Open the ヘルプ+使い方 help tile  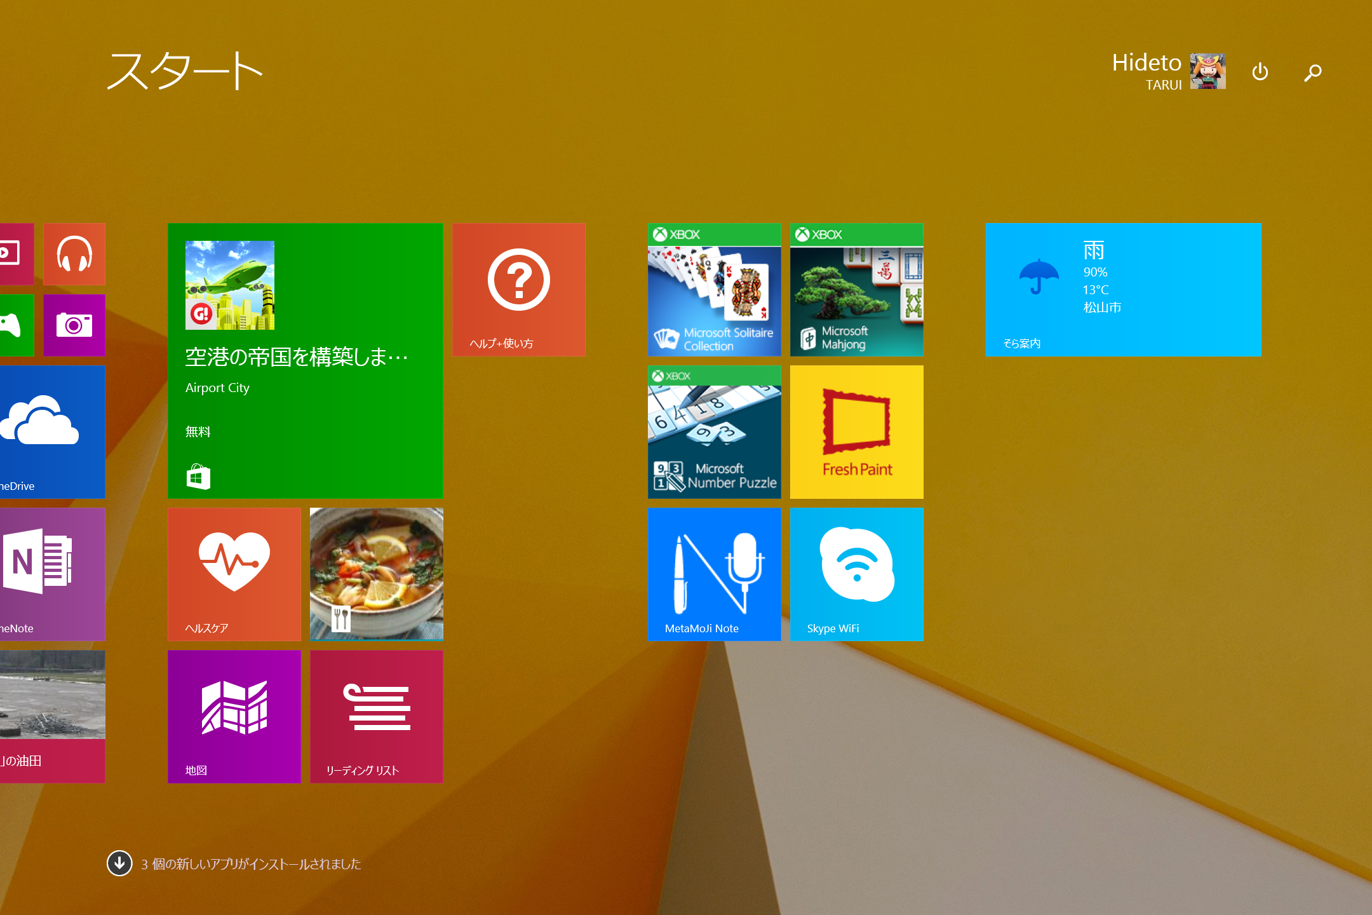coord(518,289)
